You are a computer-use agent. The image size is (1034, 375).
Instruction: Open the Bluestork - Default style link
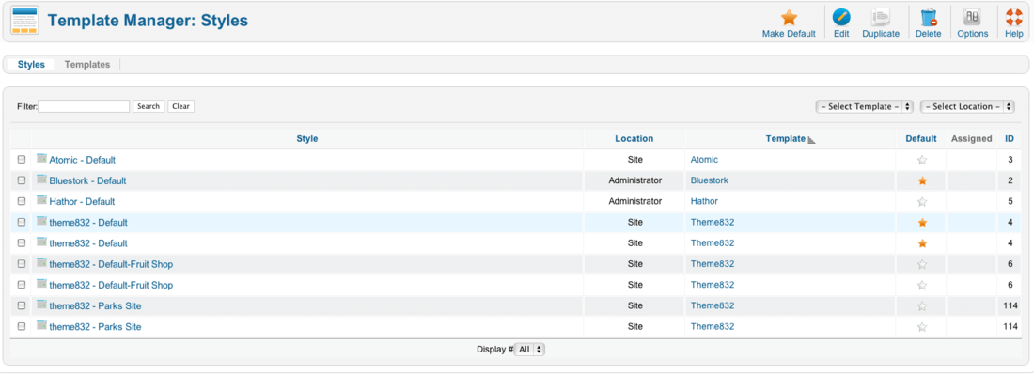(87, 180)
